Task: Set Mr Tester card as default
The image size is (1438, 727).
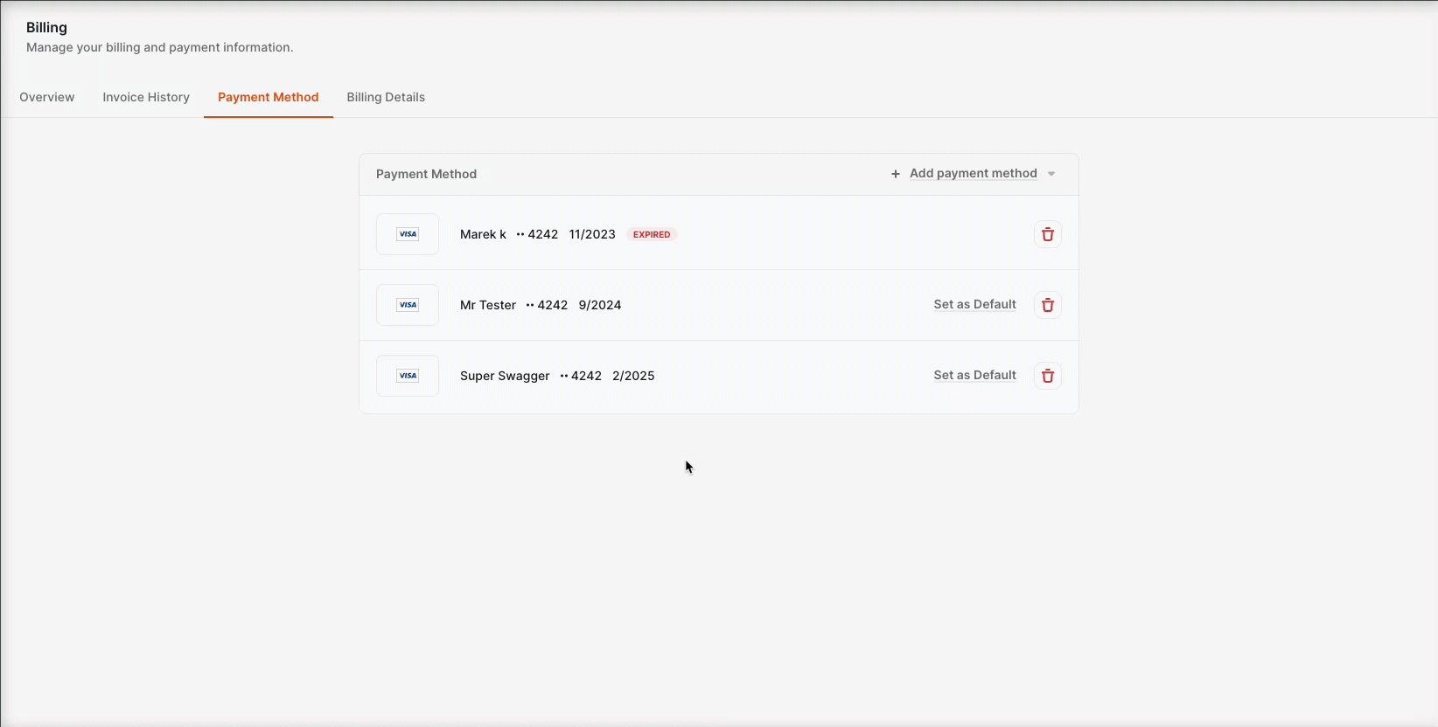Action: [x=974, y=304]
